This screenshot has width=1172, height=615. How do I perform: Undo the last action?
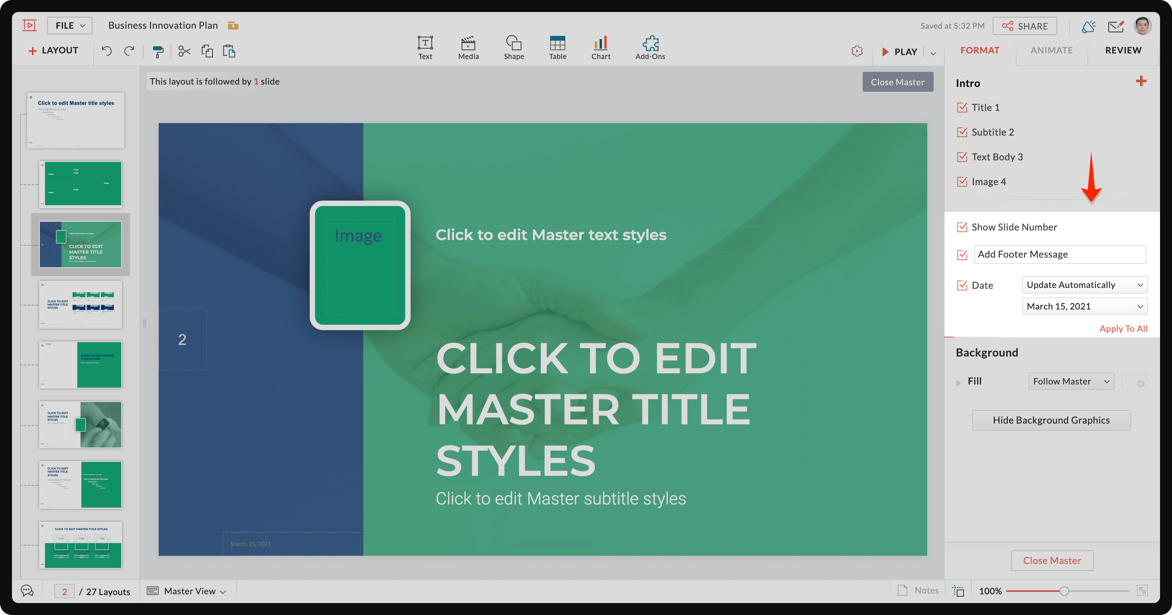(x=106, y=51)
